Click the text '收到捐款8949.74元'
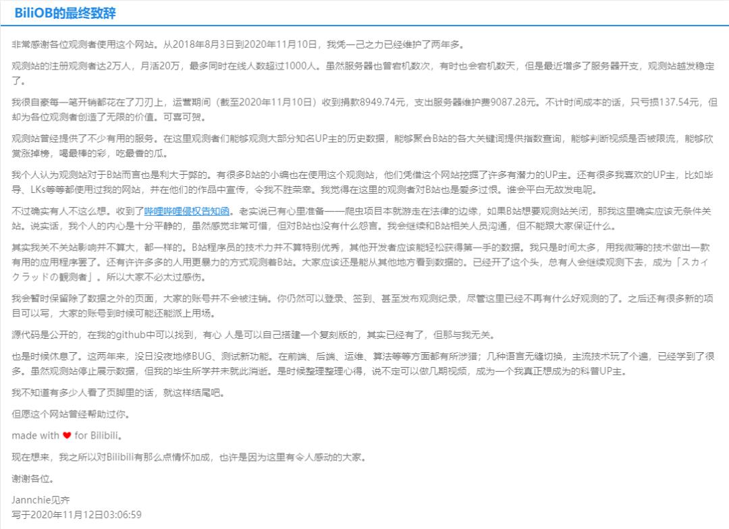 point(363,102)
